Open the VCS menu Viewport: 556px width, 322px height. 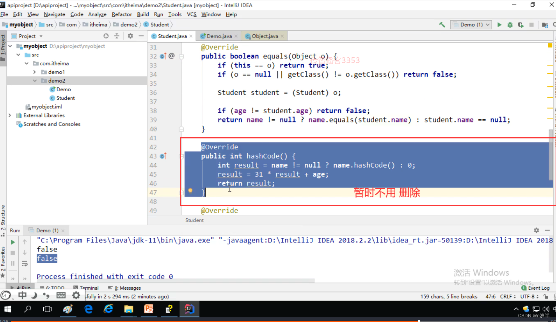pyautogui.click(x=192, y=14)
